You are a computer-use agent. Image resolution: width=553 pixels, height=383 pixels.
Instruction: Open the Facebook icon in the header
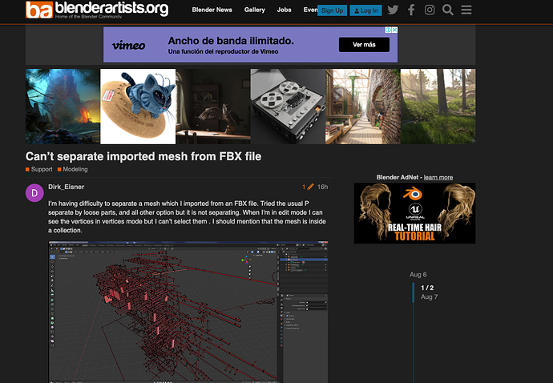[x=411, y=10]
